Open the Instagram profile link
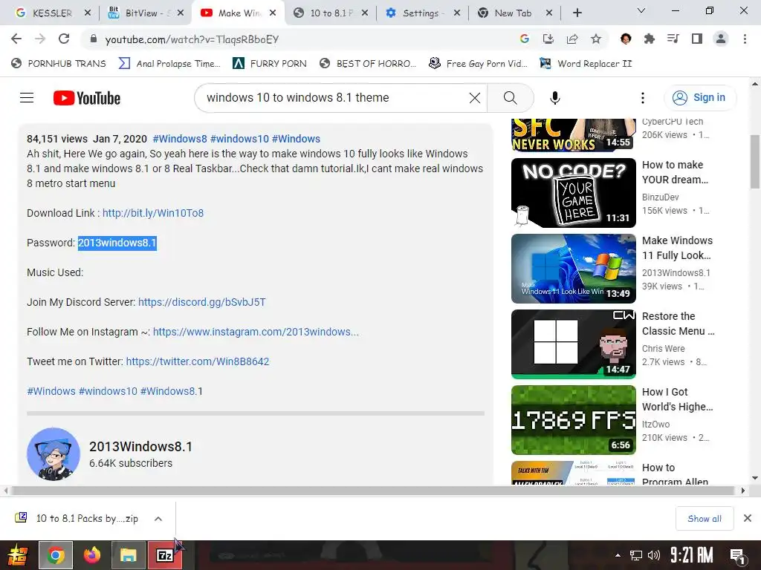The image size is (761, 570). [256, 332]
